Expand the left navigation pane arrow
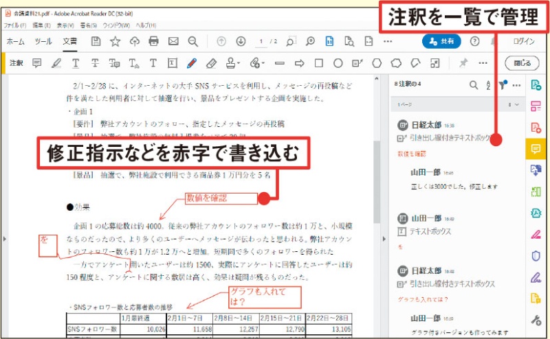Image resolution: width=550 pixels, height=339 pixels. point(5,238)
